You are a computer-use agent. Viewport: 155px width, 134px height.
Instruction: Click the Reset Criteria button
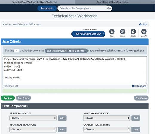(x=23, y=98)
